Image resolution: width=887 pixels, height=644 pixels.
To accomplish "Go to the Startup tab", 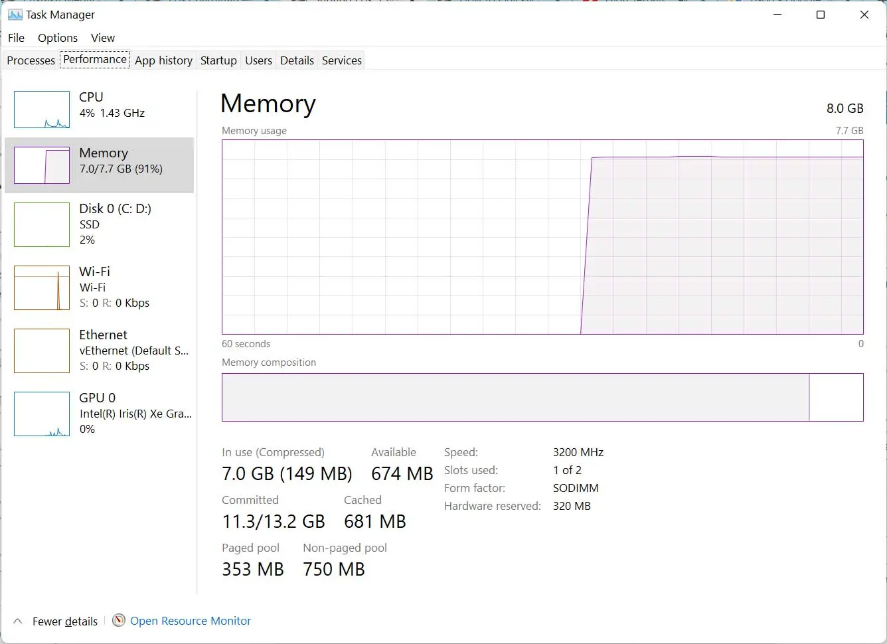I will click(x=218, y=60).
